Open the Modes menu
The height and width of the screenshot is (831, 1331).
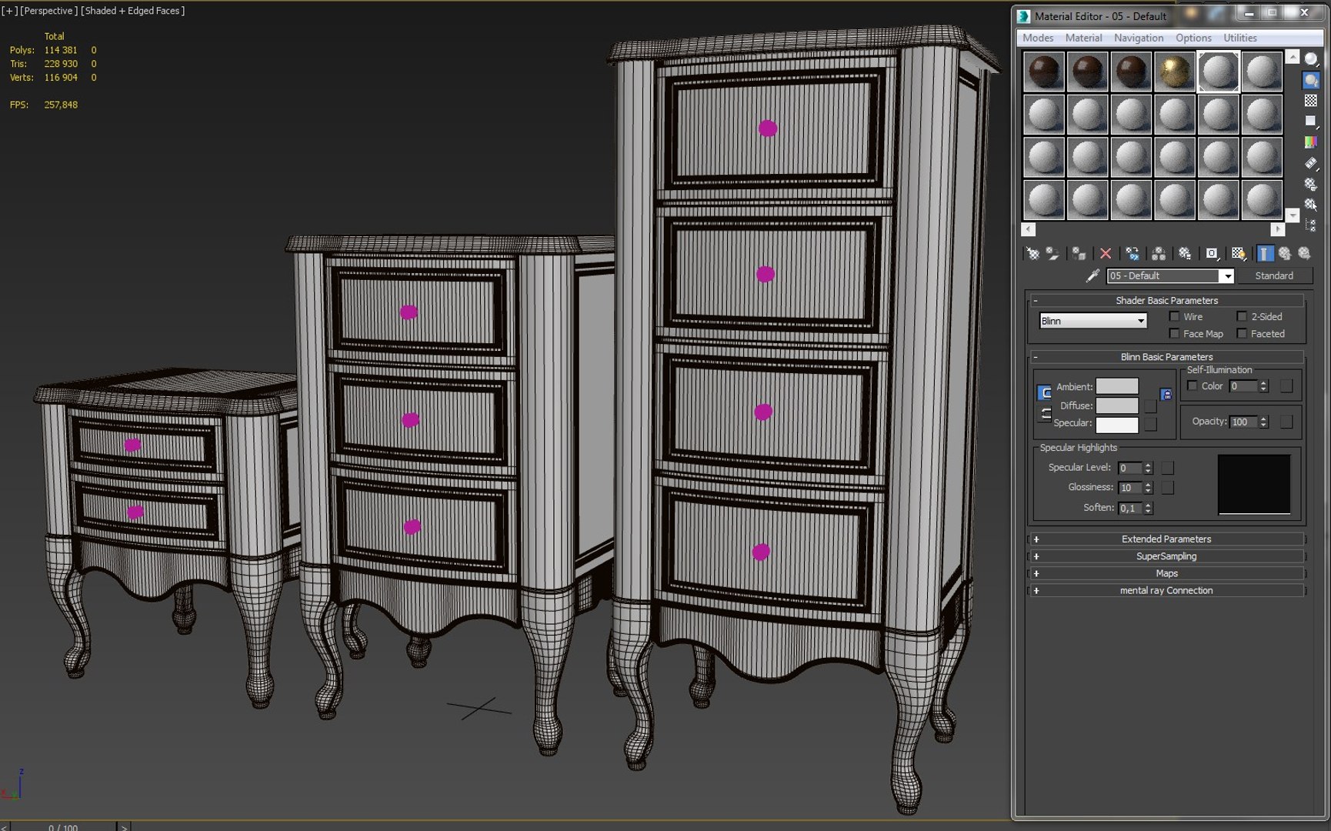[x=1038, y=38]
